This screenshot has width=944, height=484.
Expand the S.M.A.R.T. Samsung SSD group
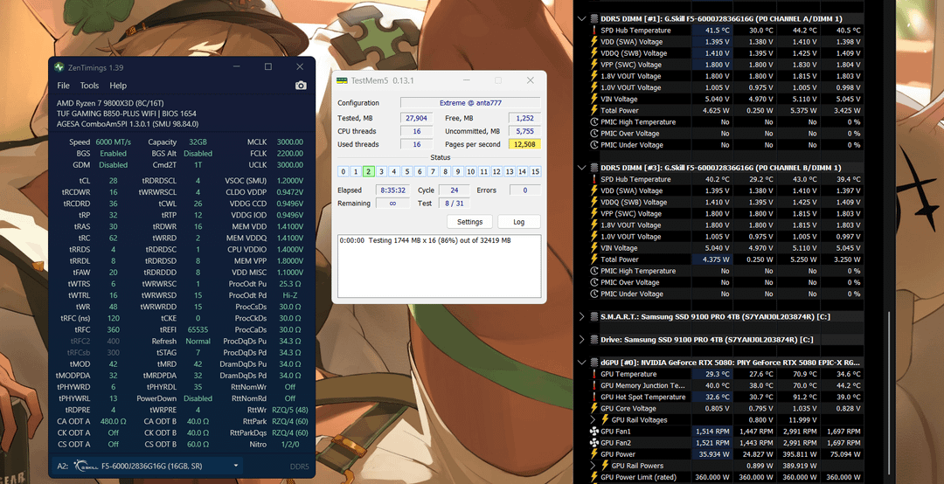[x=581, y=316]
